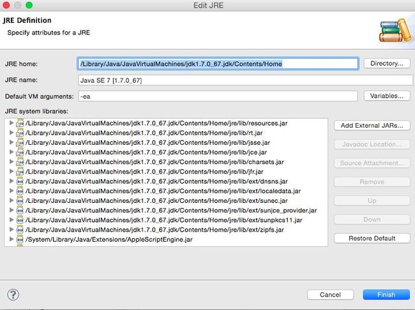Expand the localedata.jar tree node
The height and width of the screenshot is (310, 415).
click(x=11, y=191)
